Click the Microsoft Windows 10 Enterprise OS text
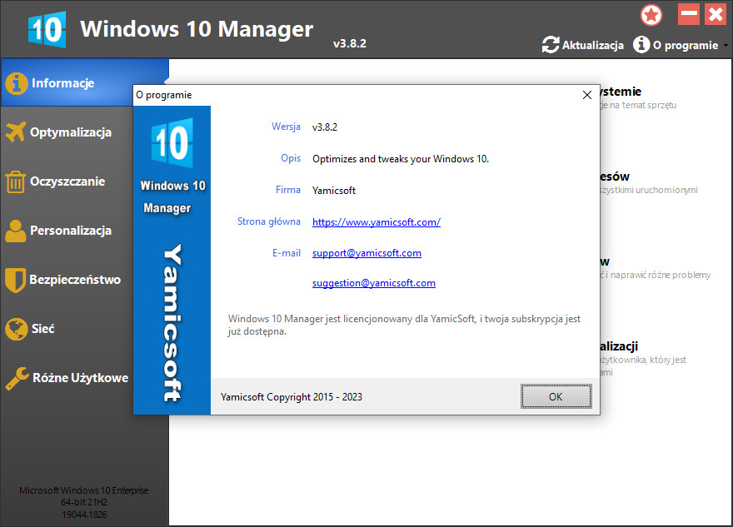733x527 pixels. (x=83, y=490)
